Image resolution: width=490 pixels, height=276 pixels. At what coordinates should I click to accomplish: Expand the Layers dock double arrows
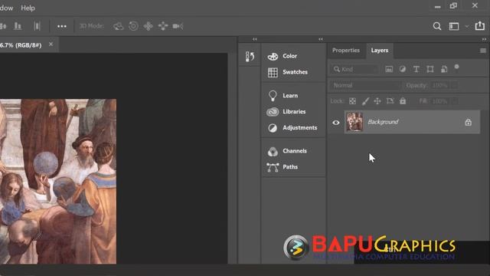click(484, 39)
